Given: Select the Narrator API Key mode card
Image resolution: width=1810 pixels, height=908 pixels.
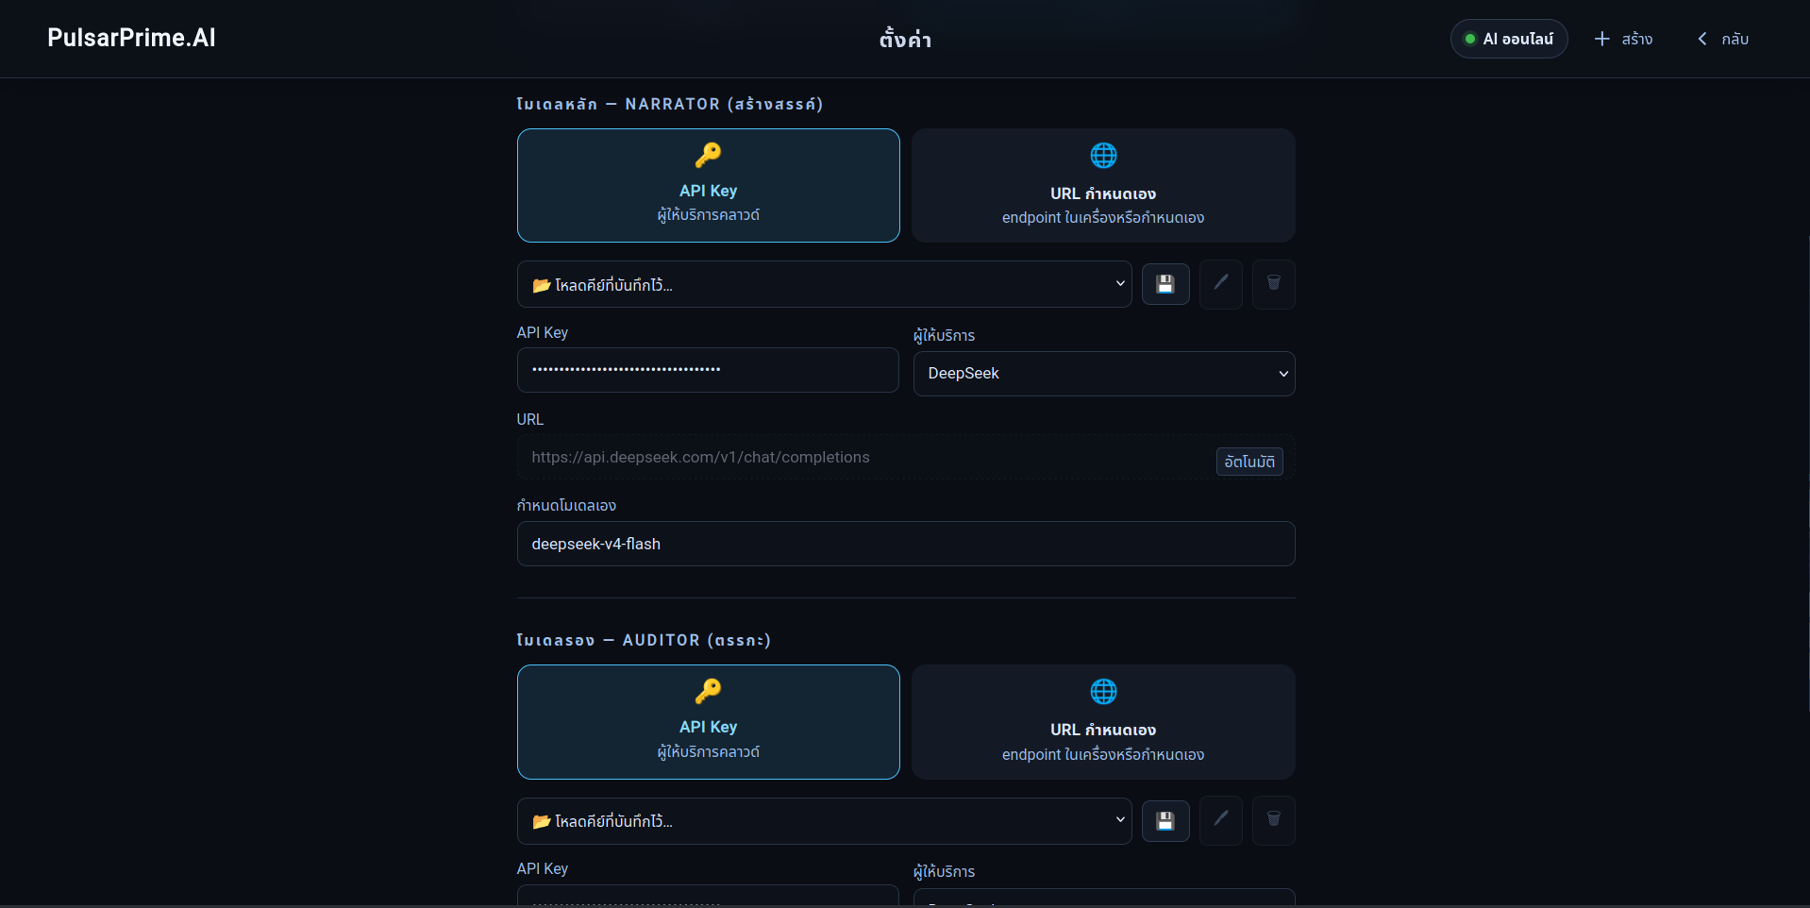Looking at the screenshot, I should pos(708,185).
